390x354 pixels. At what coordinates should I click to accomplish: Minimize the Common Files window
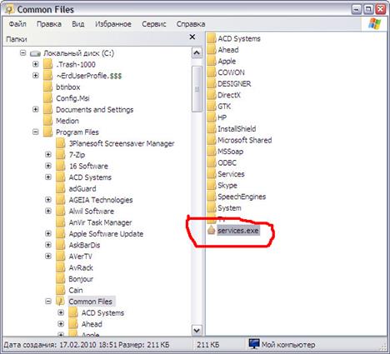(357, 9)
